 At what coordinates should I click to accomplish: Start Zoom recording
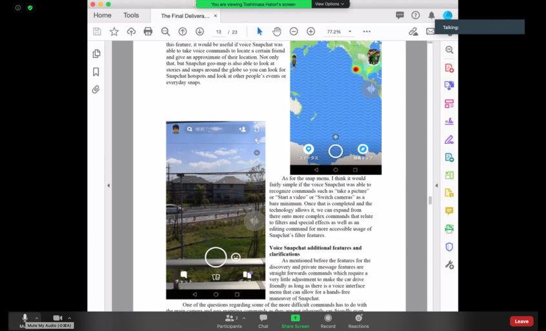pos(328,321)
